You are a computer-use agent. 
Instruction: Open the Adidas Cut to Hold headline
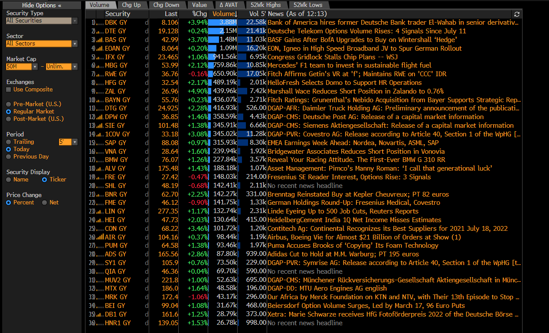pyautogui.click(x=343, y=254)
